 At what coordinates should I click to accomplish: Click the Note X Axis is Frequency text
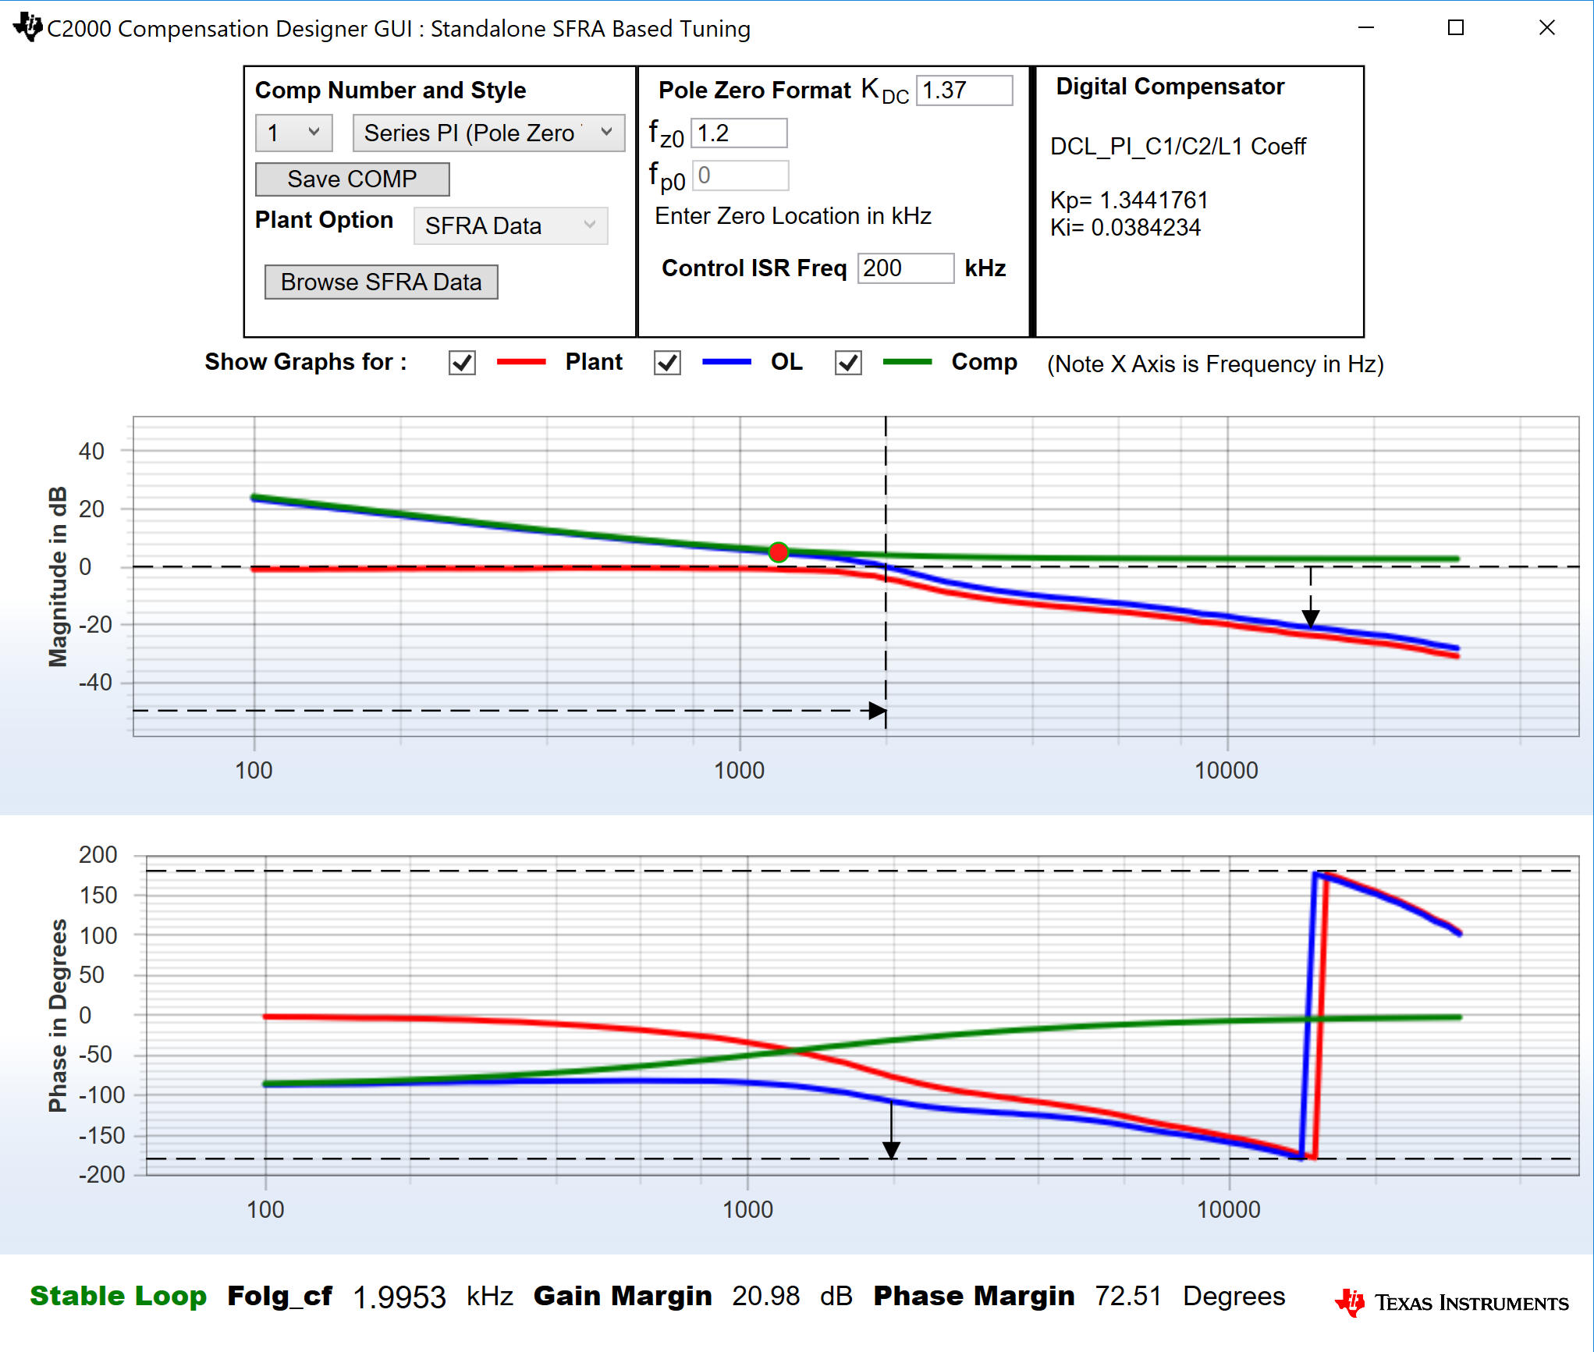pos(1216,364)
